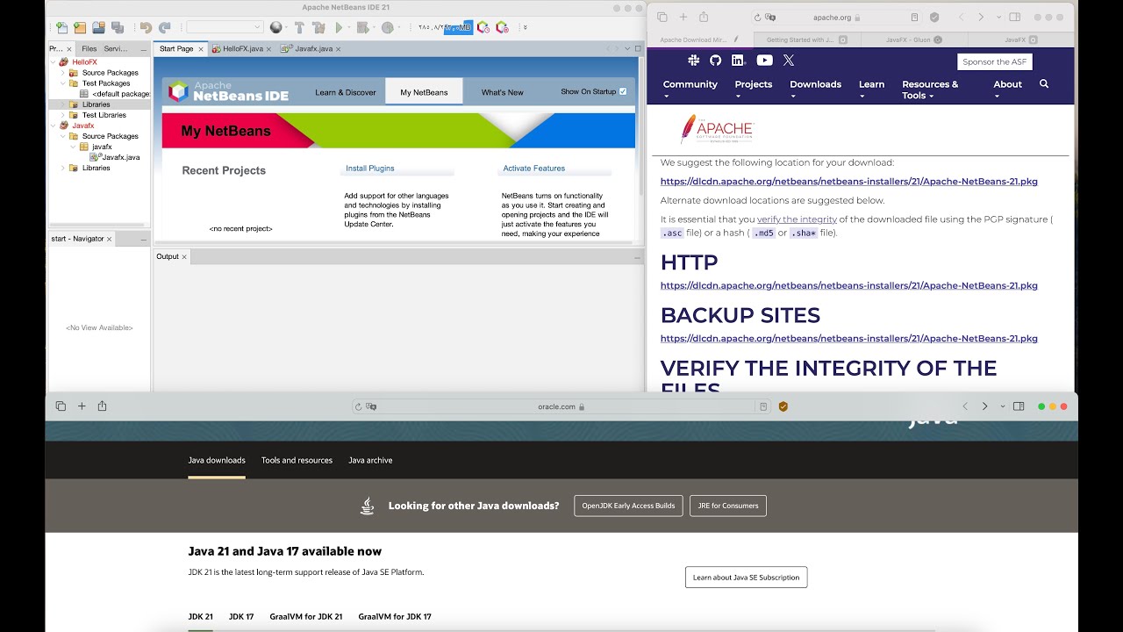Image resolution: width=1123 pixels, height=632 pixels.
Task: Open the project configuration combo box in NetBeans
Action: pos(225,28)
